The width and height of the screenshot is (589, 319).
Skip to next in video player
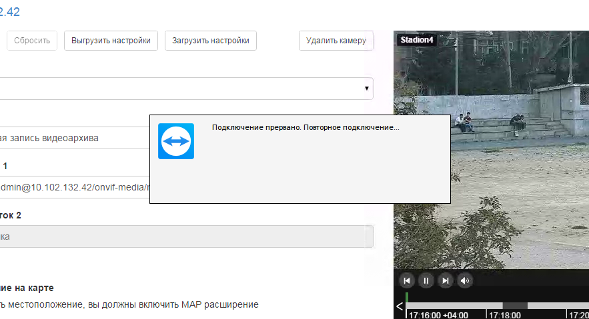[446, 281]
